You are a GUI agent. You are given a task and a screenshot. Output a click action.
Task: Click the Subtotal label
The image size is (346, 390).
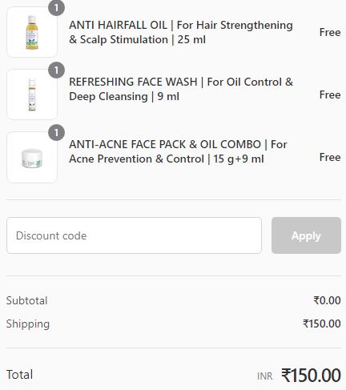point(26,300)
